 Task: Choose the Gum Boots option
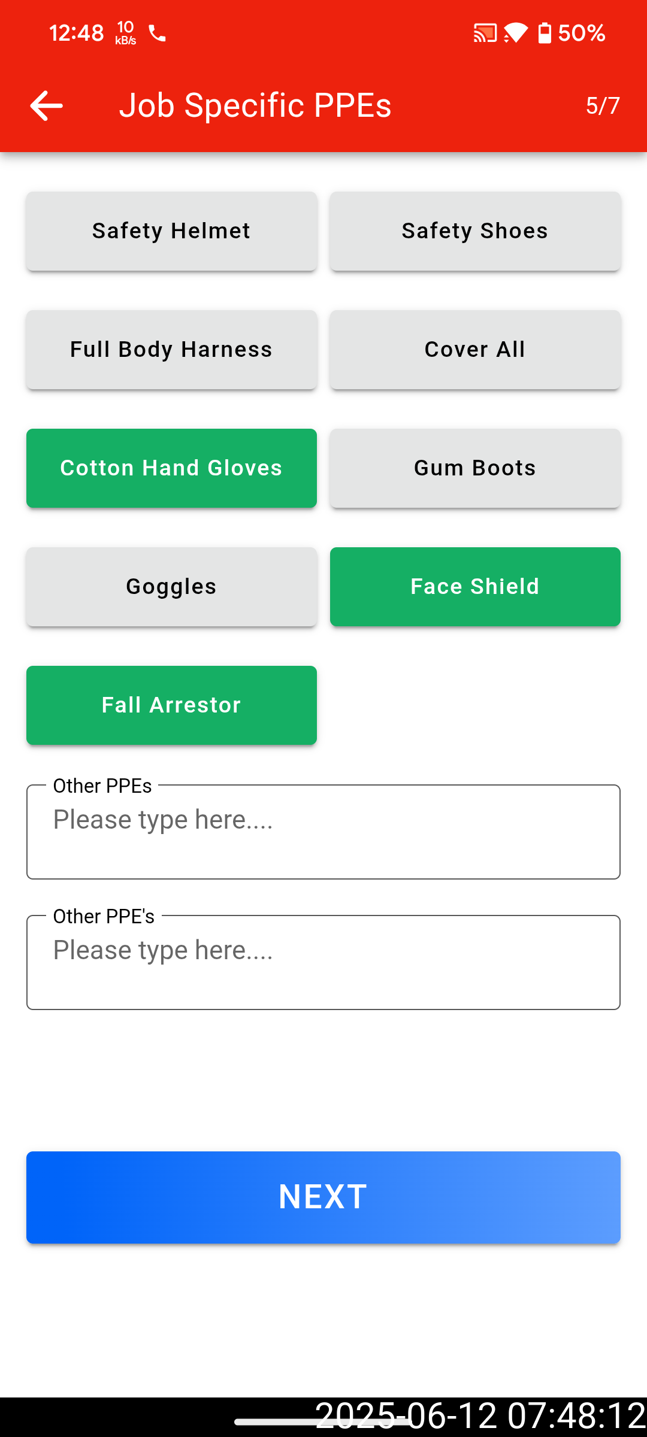(475, 468)
